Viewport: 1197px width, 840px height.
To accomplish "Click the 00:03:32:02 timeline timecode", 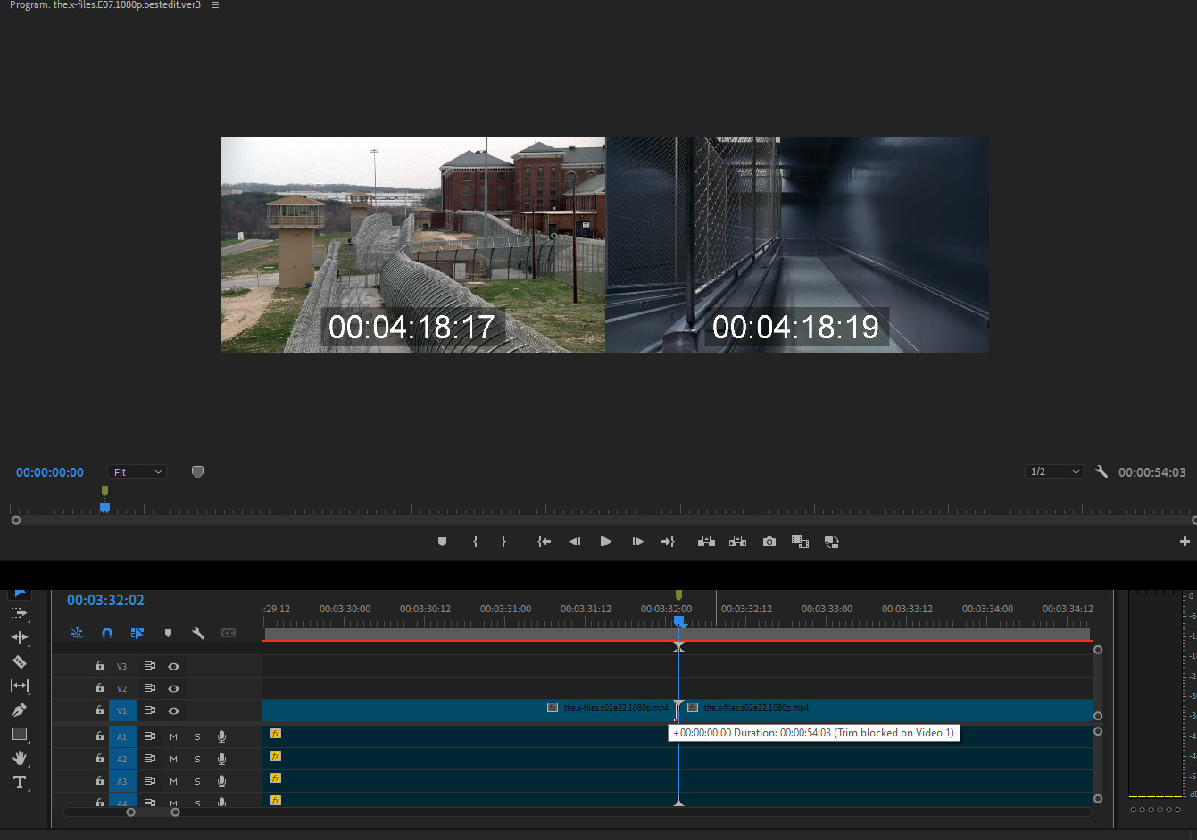I will pos(105,600).
